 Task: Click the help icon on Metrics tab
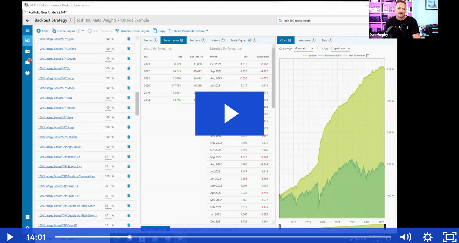[x=156, y=40]
